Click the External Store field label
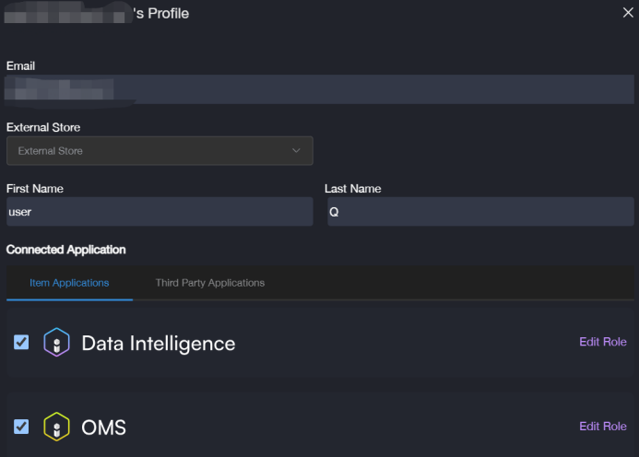This screenshot has width=639, height=457. pyautogui.click(x=43, y=127)
